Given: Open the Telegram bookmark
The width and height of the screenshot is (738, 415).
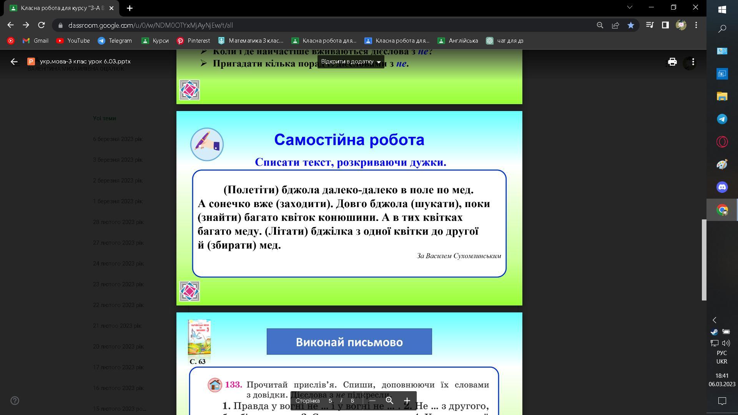Looking at the screenshot, I should pos(115,41).
